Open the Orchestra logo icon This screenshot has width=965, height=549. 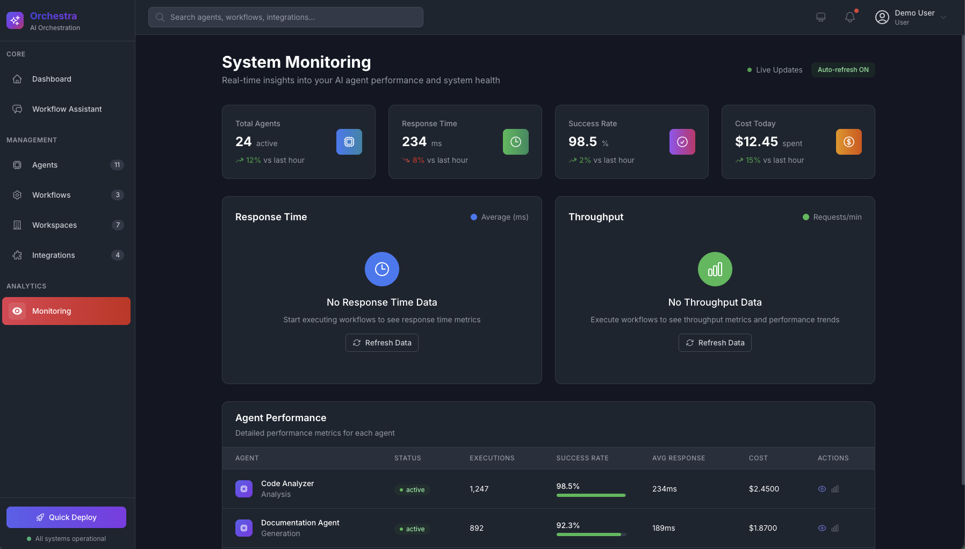point(15,20)
